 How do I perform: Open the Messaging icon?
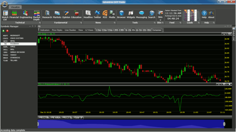click(x=141, y=15)
